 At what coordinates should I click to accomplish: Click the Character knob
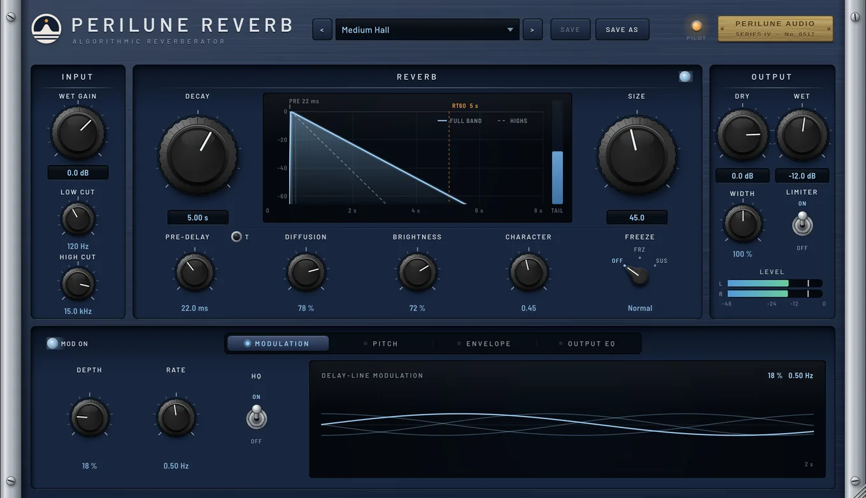point(529,273)
